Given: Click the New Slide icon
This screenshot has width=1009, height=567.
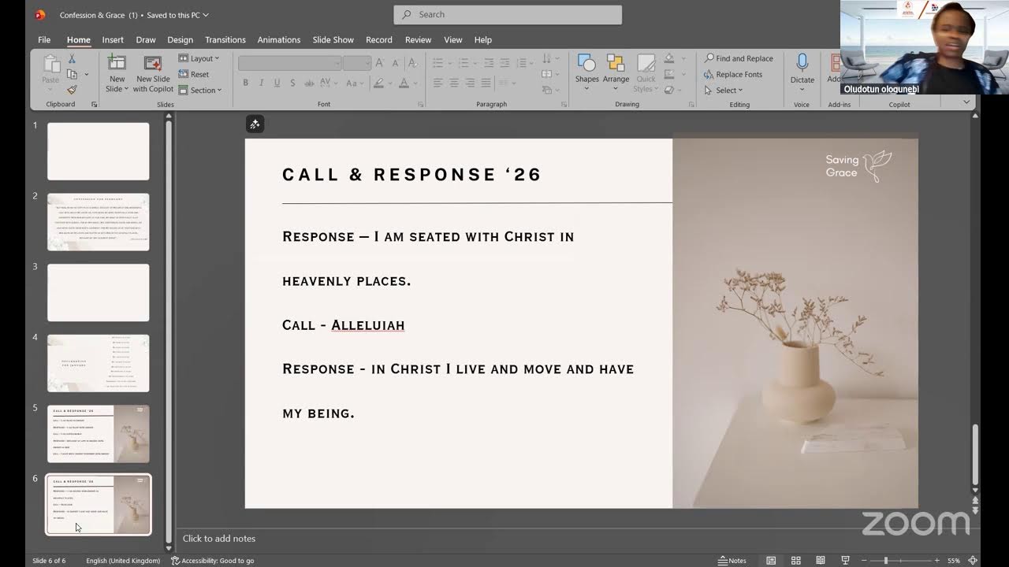Looking at the screenshot, I should (x=117, y=64).
